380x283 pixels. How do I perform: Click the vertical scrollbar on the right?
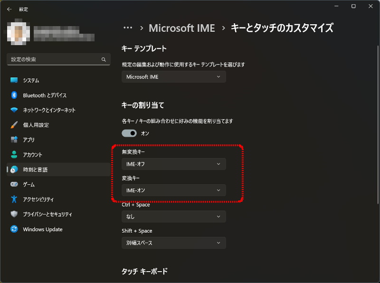378,125
